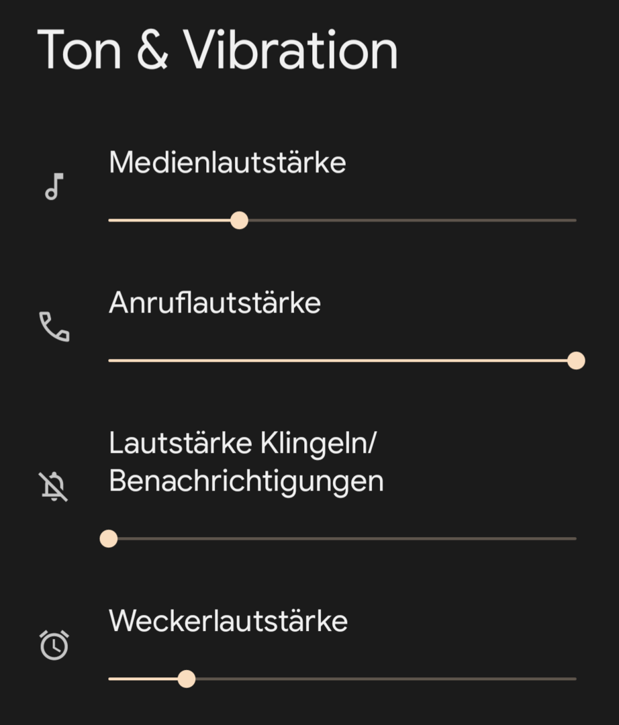Image resolution: width=619 pixels, height=725 pixels.
Task: Click the filled part of the alarm volume track
Action: (144, 679)
